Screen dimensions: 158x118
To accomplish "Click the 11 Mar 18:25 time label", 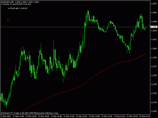I will coord(82,116).
